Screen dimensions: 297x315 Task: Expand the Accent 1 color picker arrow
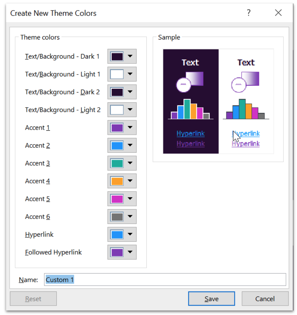pyautogui.click(x=130, y=128)
